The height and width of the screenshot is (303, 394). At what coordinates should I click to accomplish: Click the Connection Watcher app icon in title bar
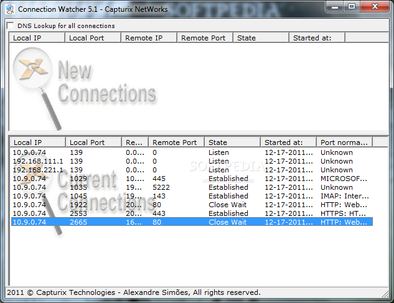(x=10, y=9)
